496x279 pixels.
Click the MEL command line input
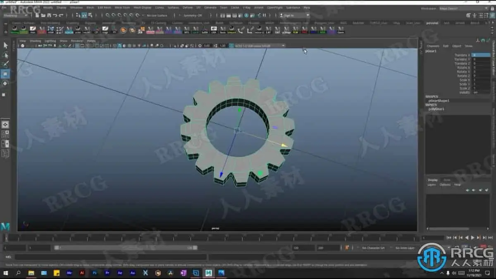(x=110, y=257)
